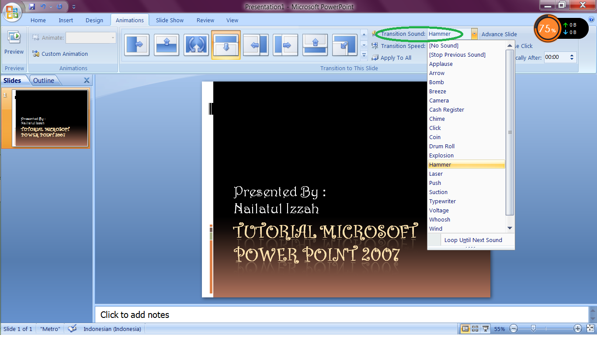Click the sound list scroll-down arrow
The image size is (597, 341).
(510, 228)
